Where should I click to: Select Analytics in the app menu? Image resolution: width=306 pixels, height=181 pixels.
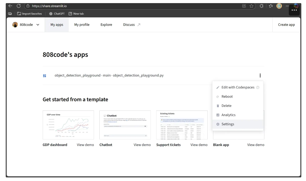[x=238, y=115]
